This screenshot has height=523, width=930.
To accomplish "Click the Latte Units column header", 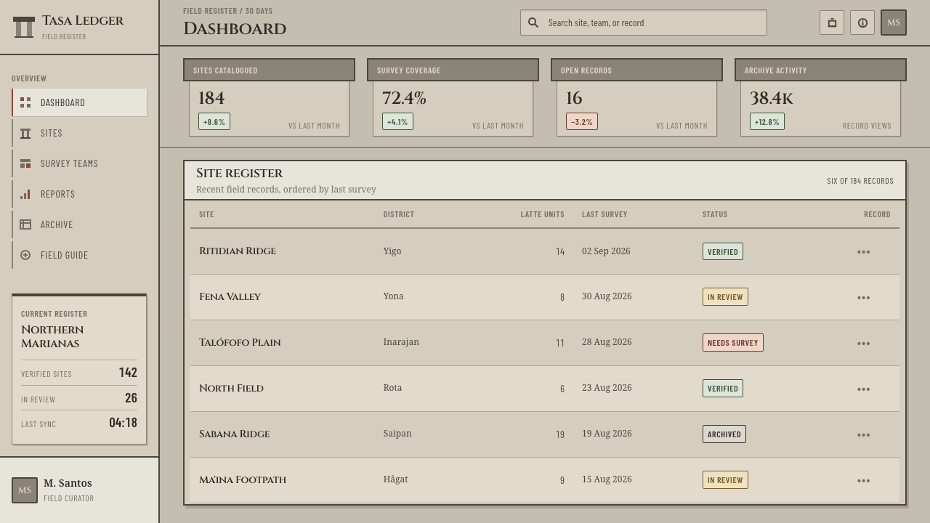I will click(543, 214).
